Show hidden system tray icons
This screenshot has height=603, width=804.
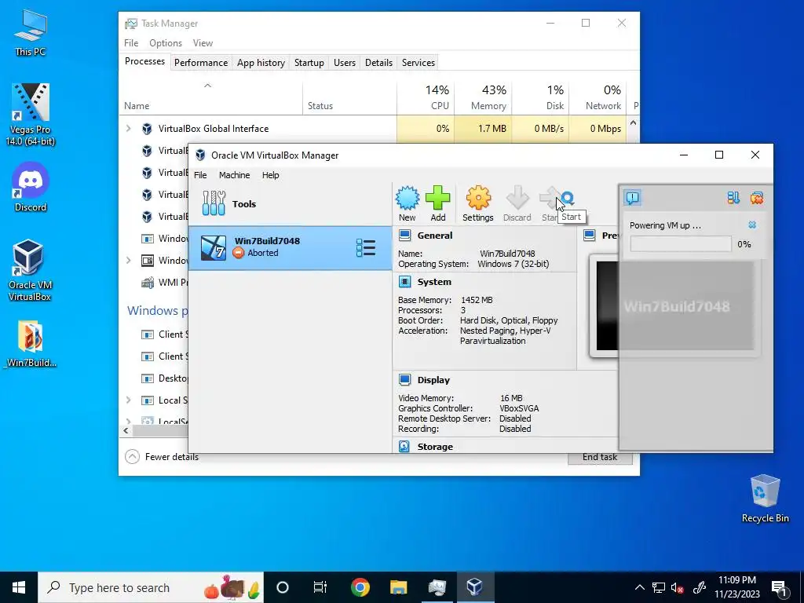639,587
